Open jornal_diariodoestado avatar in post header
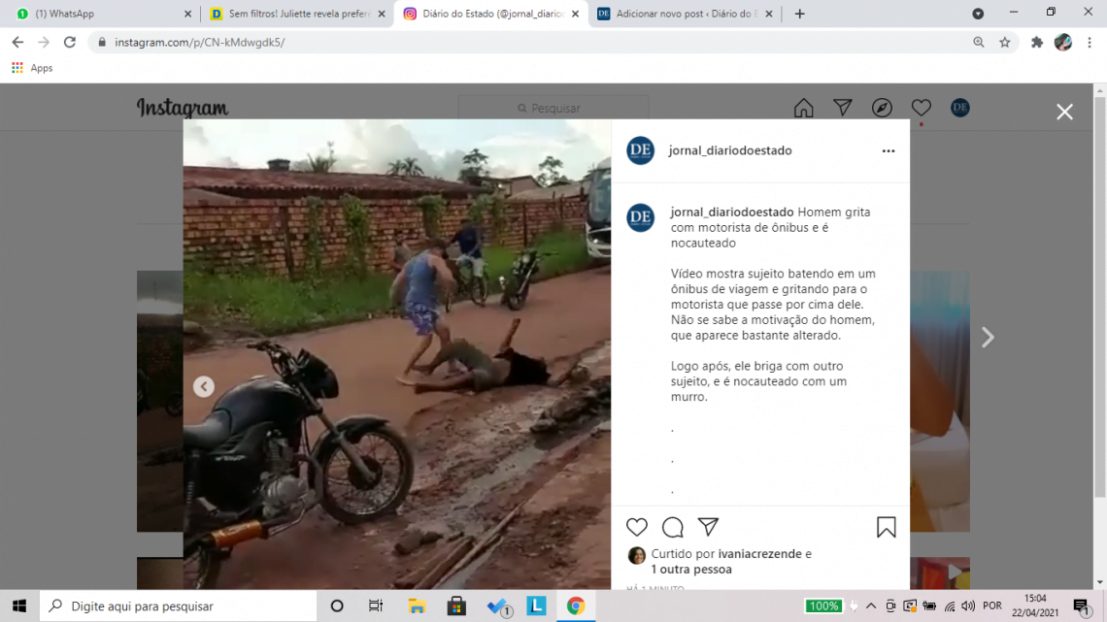 coord(640,151)
